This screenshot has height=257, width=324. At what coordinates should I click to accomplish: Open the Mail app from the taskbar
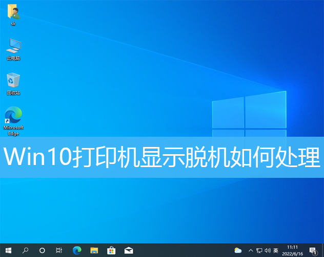coord(129,250)
